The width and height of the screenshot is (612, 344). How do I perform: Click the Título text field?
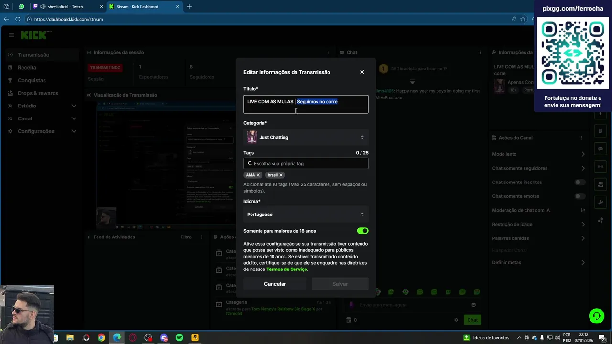point(306,104)
